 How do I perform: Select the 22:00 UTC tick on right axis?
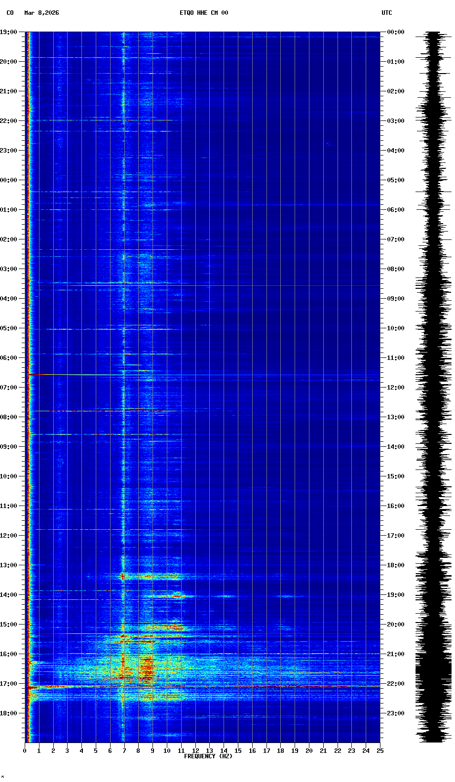396,684
